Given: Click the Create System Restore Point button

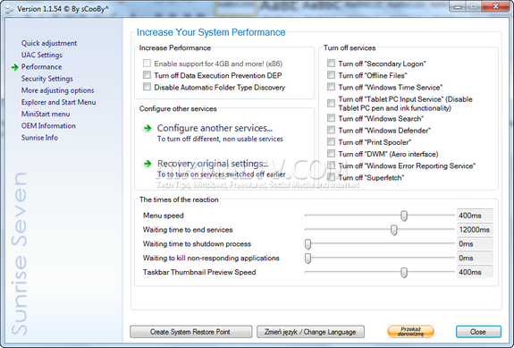Looking at the screenshot, I should tap(190, 332).
